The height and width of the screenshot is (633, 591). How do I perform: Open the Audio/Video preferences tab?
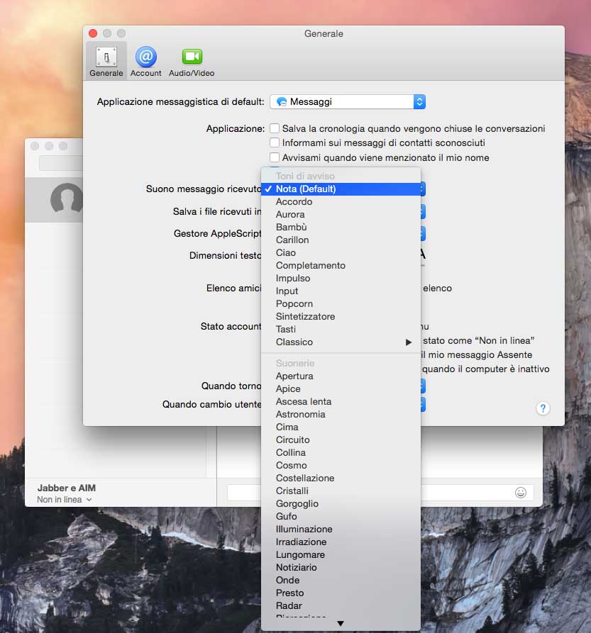point(192,61)
